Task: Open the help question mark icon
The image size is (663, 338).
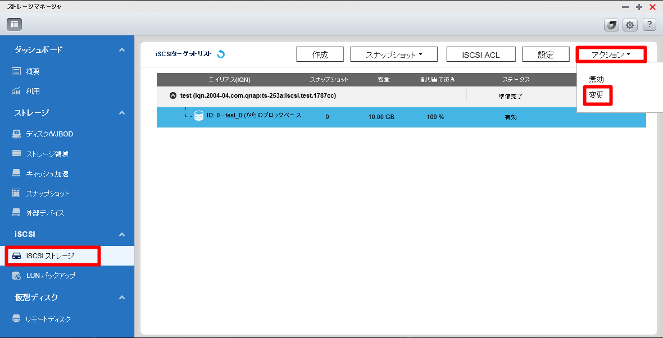Action: pos(649,25)
